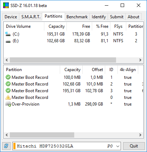Select the (E:) volume row
The image size is (147, 152).
[x=73, y=41]
